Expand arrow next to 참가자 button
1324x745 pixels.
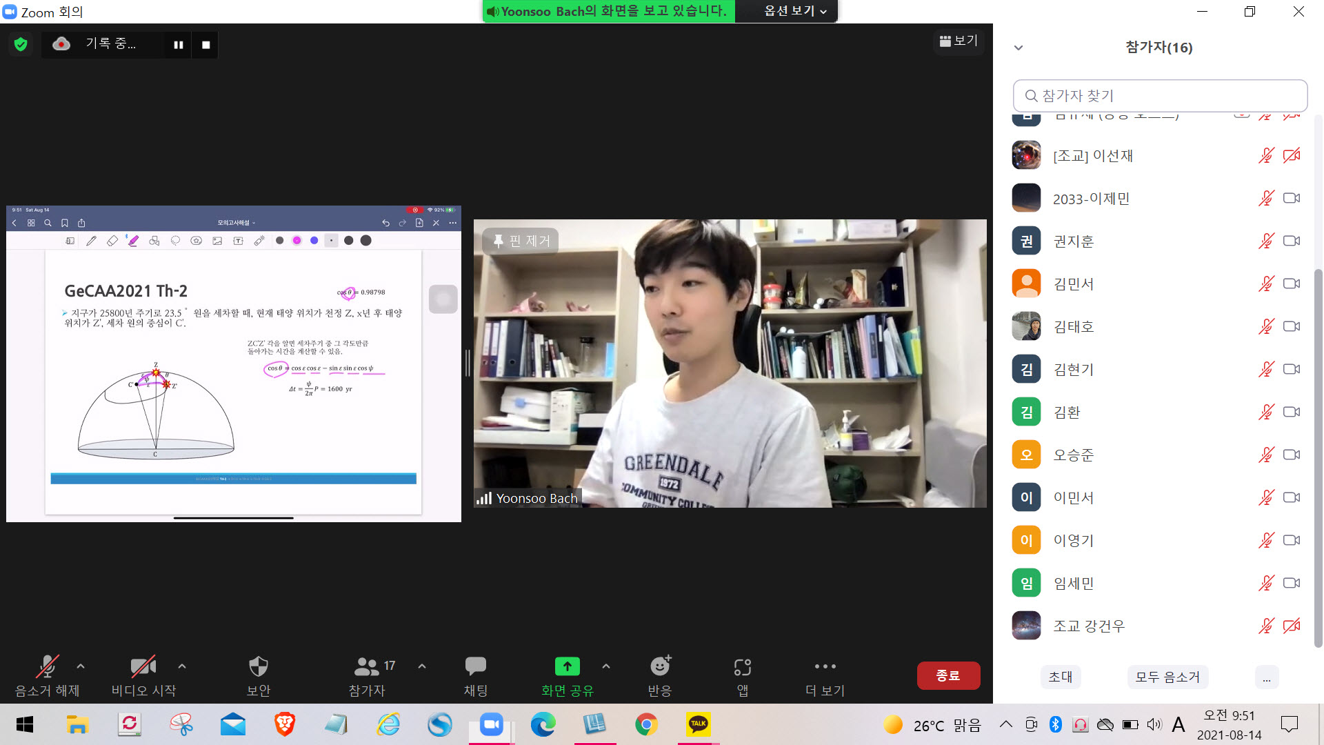click(x=422, y=666)
